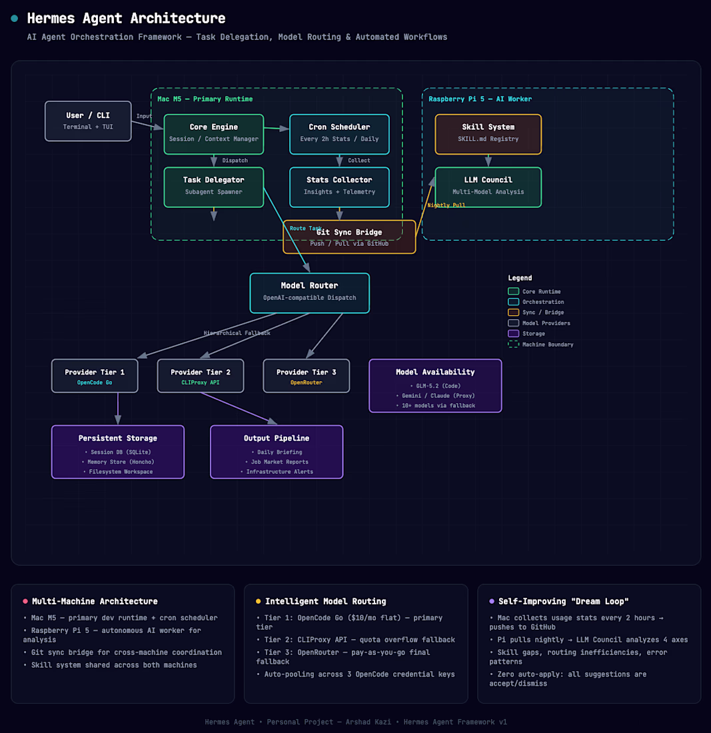The image size is (711, 733).
Task: Click the Machine Boundary legend swatch
Action: (513, 345)
